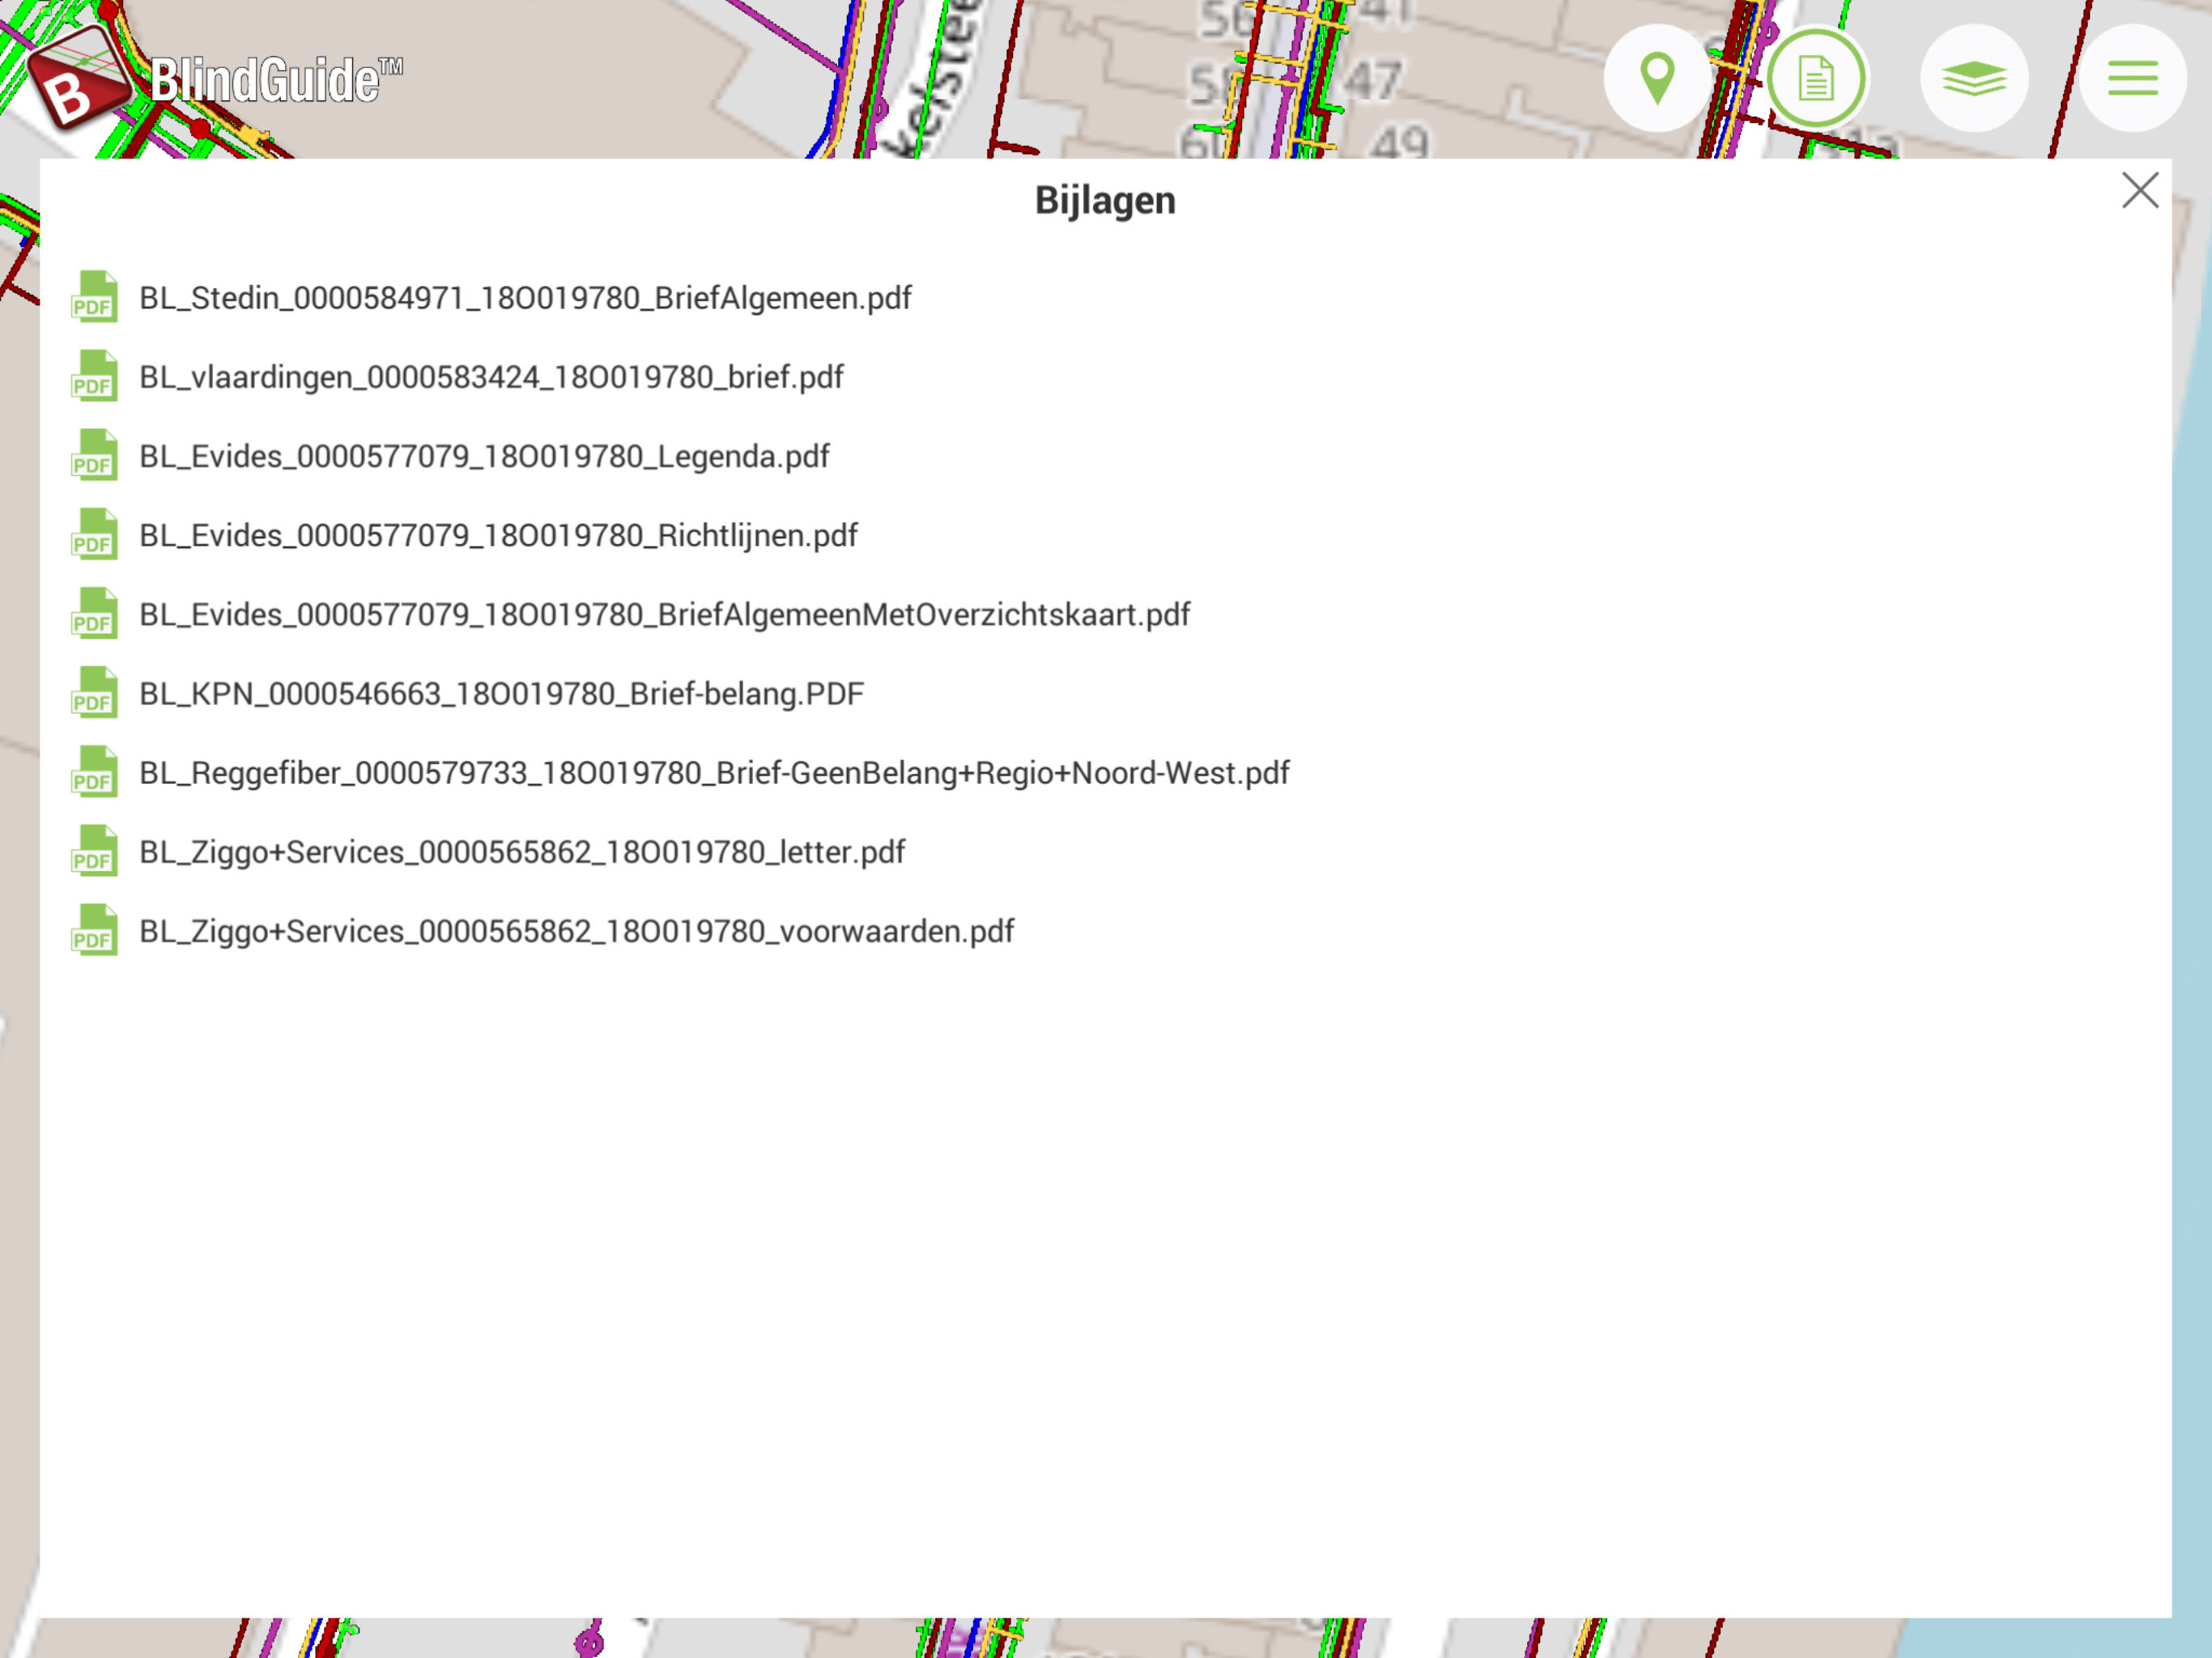This screenshot has height=1658, width=2212.
Task: Tap the location pin icon
Action: tap(1657, 78)
